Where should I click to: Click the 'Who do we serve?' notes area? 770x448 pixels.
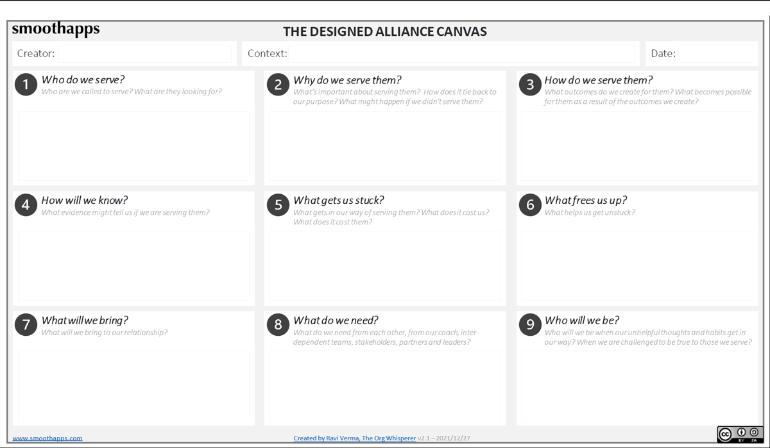point(133,146)
